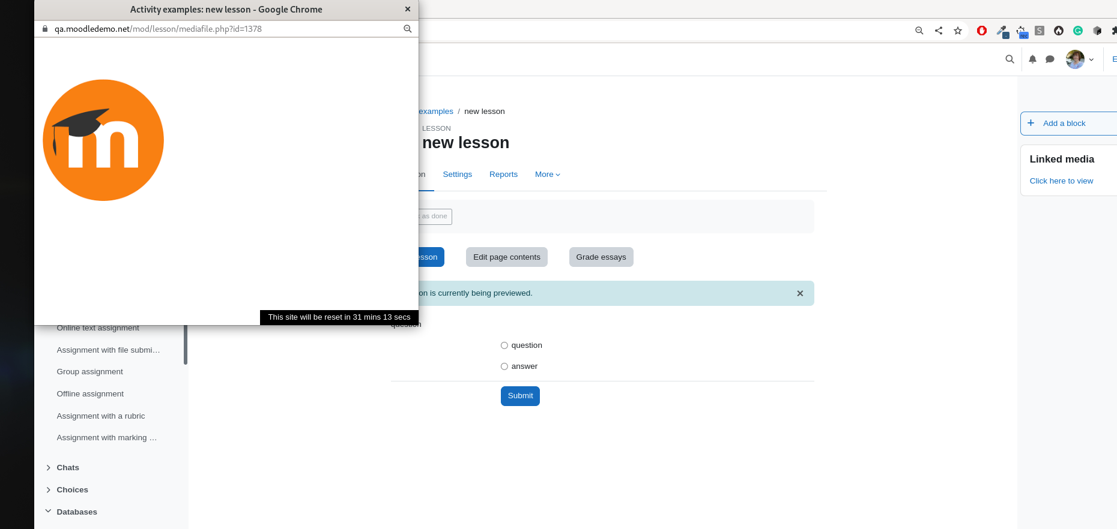Viewport: 1117px width, 529px height.
Task: Open the gray S extension icon
Action: (x=1040, y=31)
